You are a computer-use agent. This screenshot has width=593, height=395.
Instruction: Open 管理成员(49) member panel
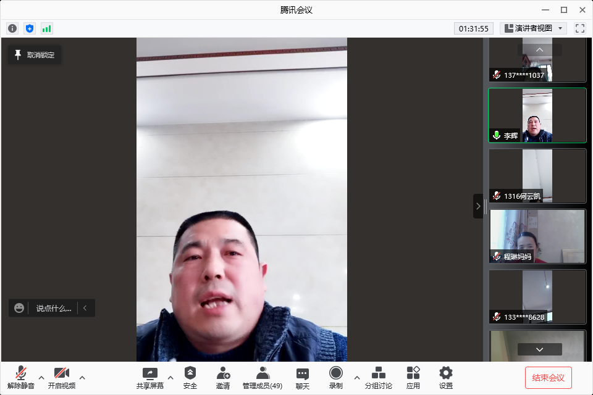click(263, 378)
